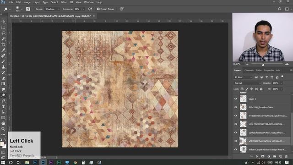The image size is (293, 165).
Task: Select the Dodge tool in toolbox
Action: [3, 95]
